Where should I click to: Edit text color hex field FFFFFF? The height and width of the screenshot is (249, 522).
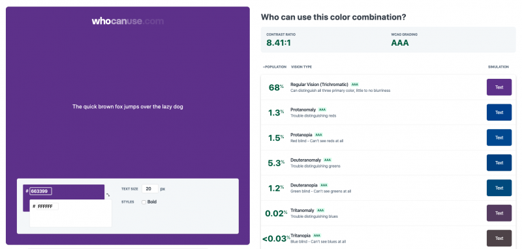(x=47, y=207)
